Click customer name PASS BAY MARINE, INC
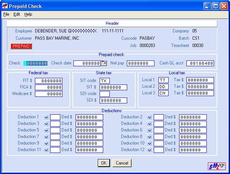Viewport: 230px width, 174px height. tap(57, 38)
